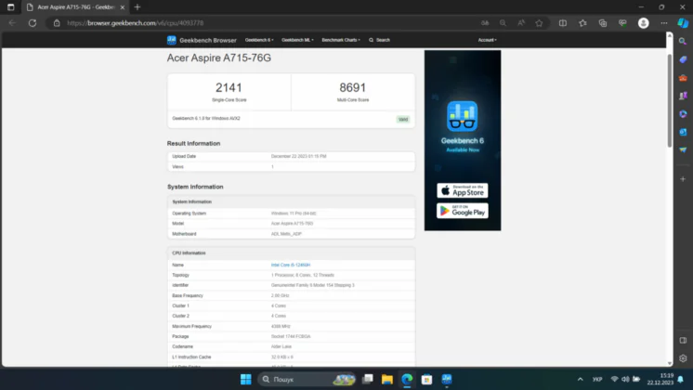
Task: Open the Collections icon
Action: coord(603,23)
